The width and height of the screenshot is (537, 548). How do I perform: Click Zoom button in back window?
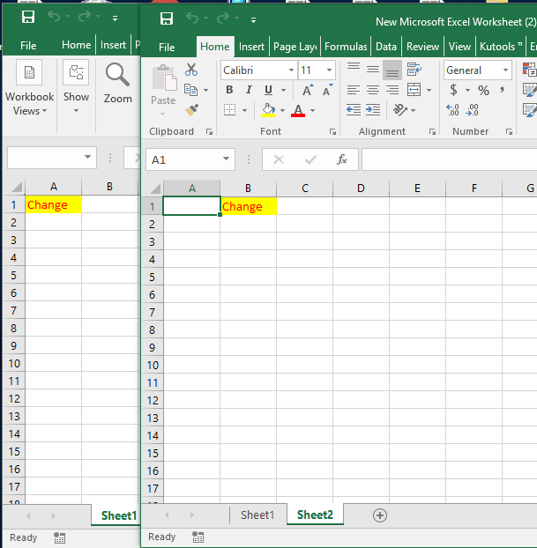[117, 84]
